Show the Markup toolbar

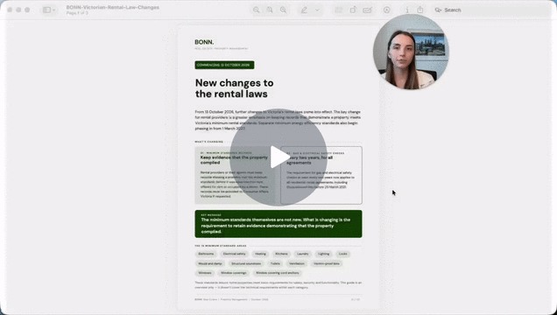[387, 10]
